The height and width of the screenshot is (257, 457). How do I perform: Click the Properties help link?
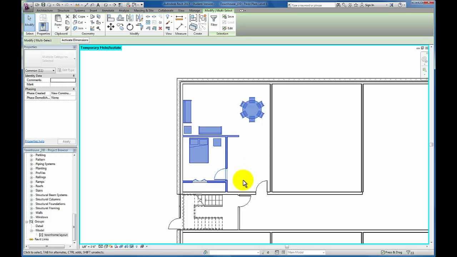pos(34,141)
